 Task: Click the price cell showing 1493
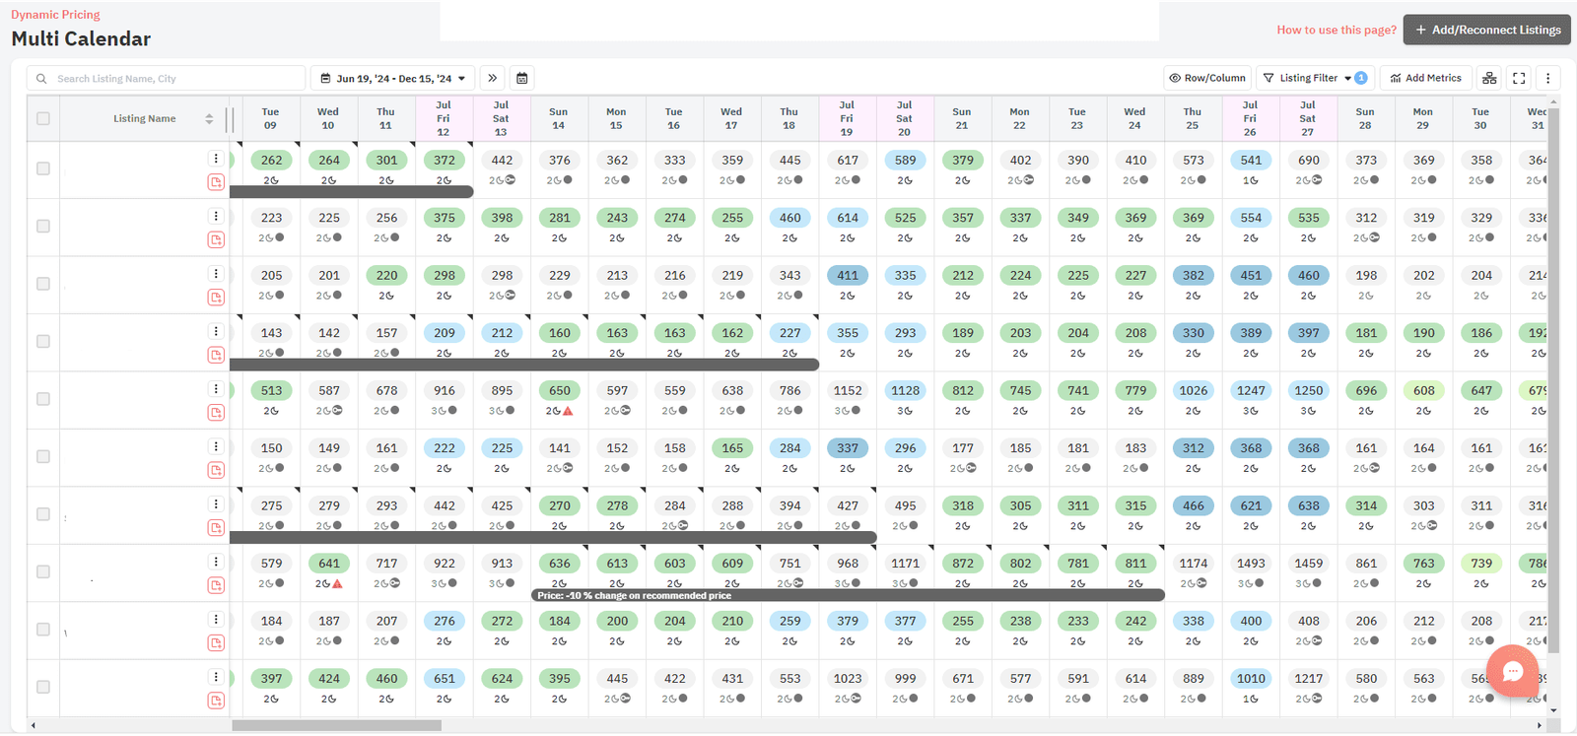tap(1251, 564)
